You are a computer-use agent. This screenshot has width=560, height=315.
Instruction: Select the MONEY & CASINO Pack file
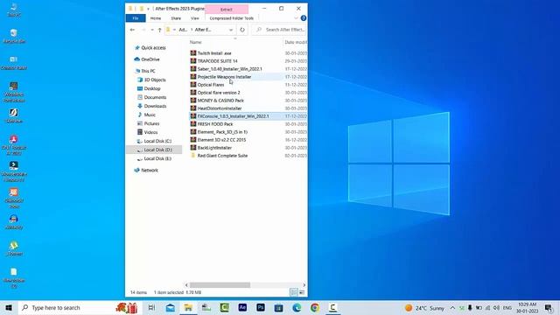pyautogui.click(x=220, y=101)
